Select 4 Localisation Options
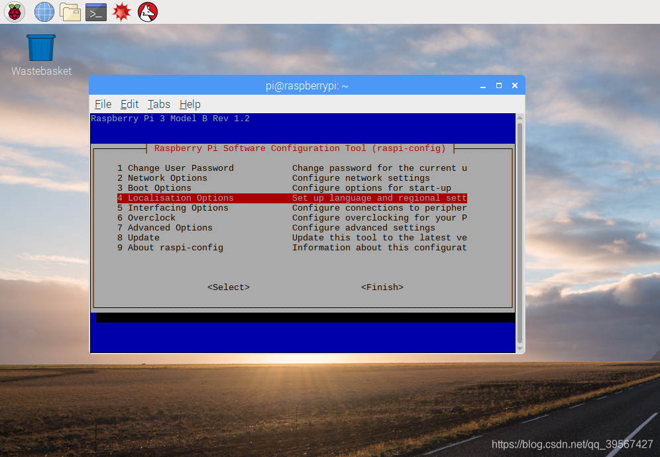Viewport: 660px width, 457px height. click(292, 198)
